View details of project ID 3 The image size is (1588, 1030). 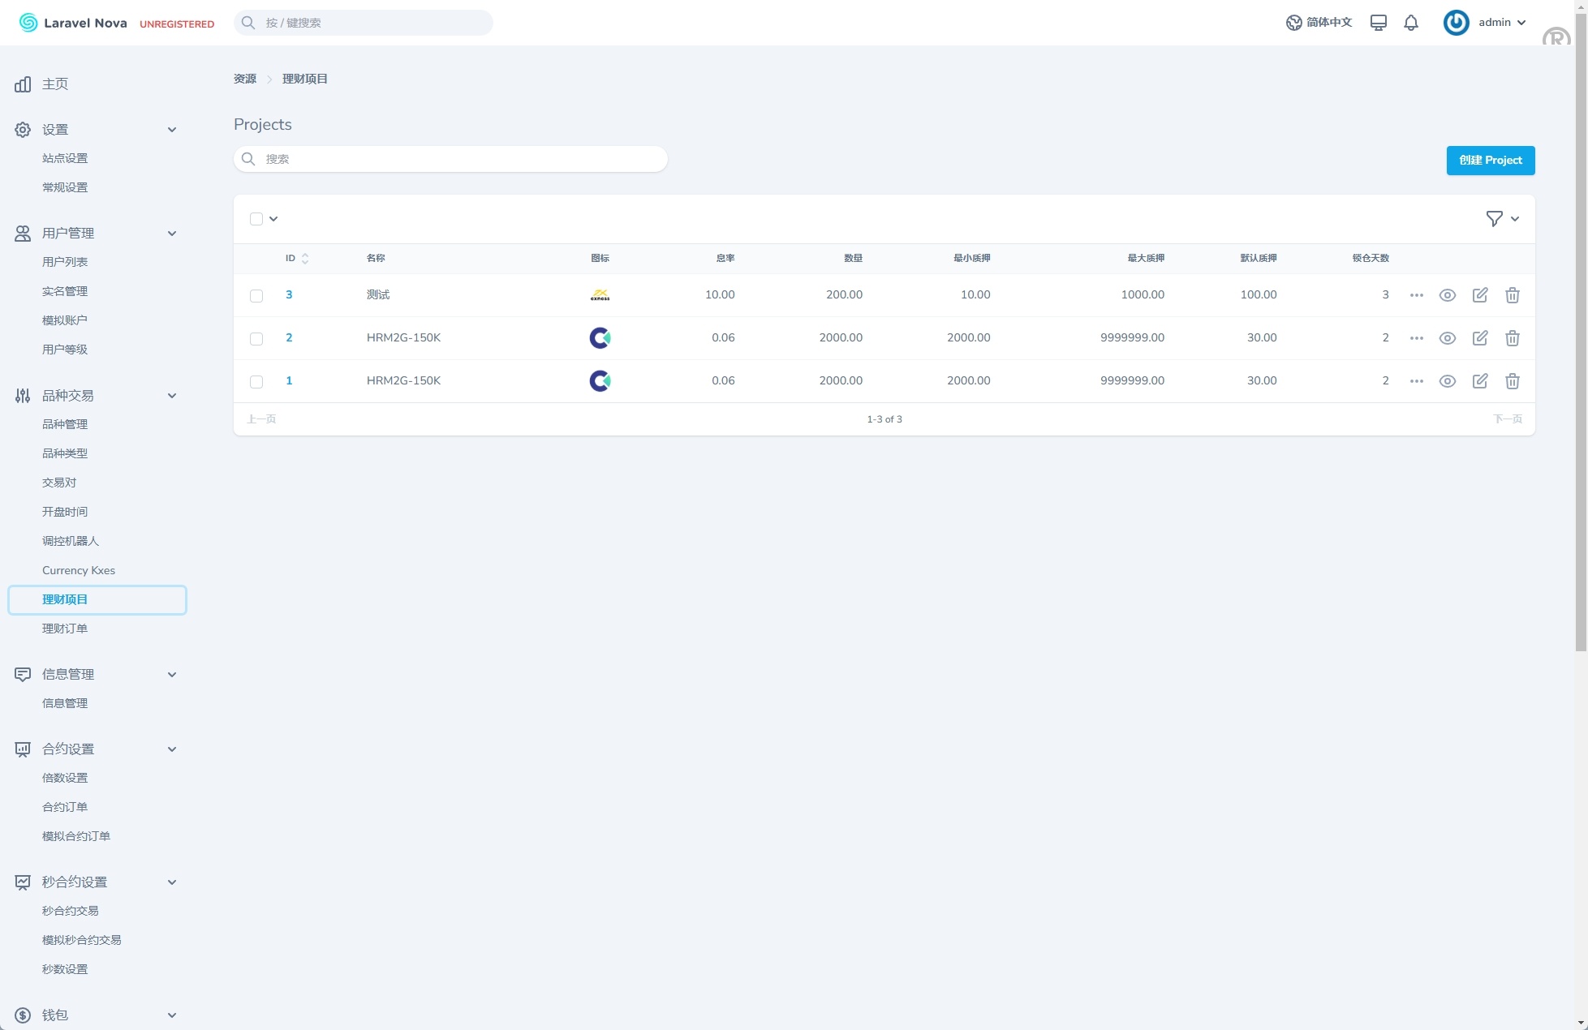point(1447,295)
